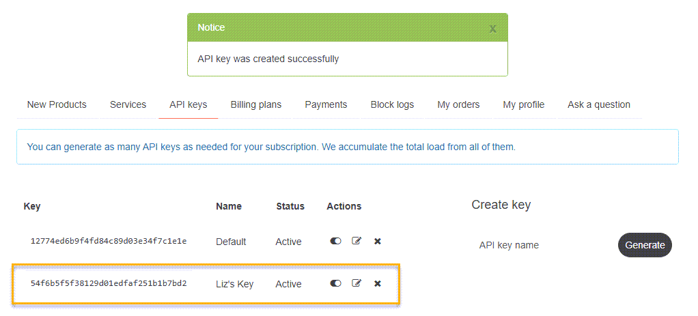Select the API keys tab
The image size is (698, 316).
coord(188,104)
